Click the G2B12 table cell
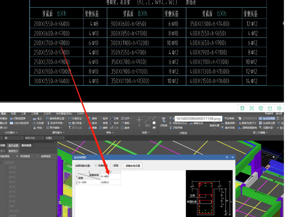 [x=110, y=182]
